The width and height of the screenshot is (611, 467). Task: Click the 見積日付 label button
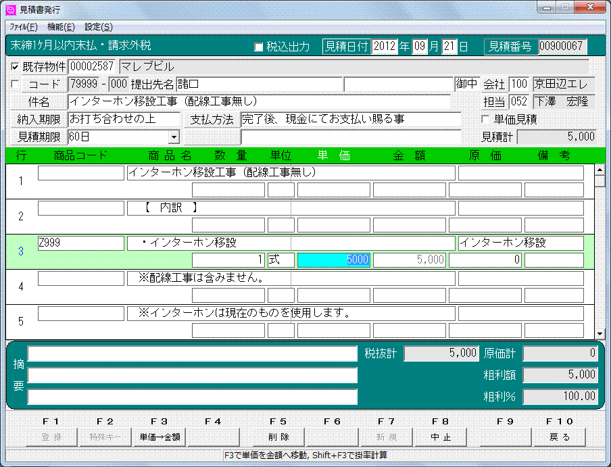[347, 47]
